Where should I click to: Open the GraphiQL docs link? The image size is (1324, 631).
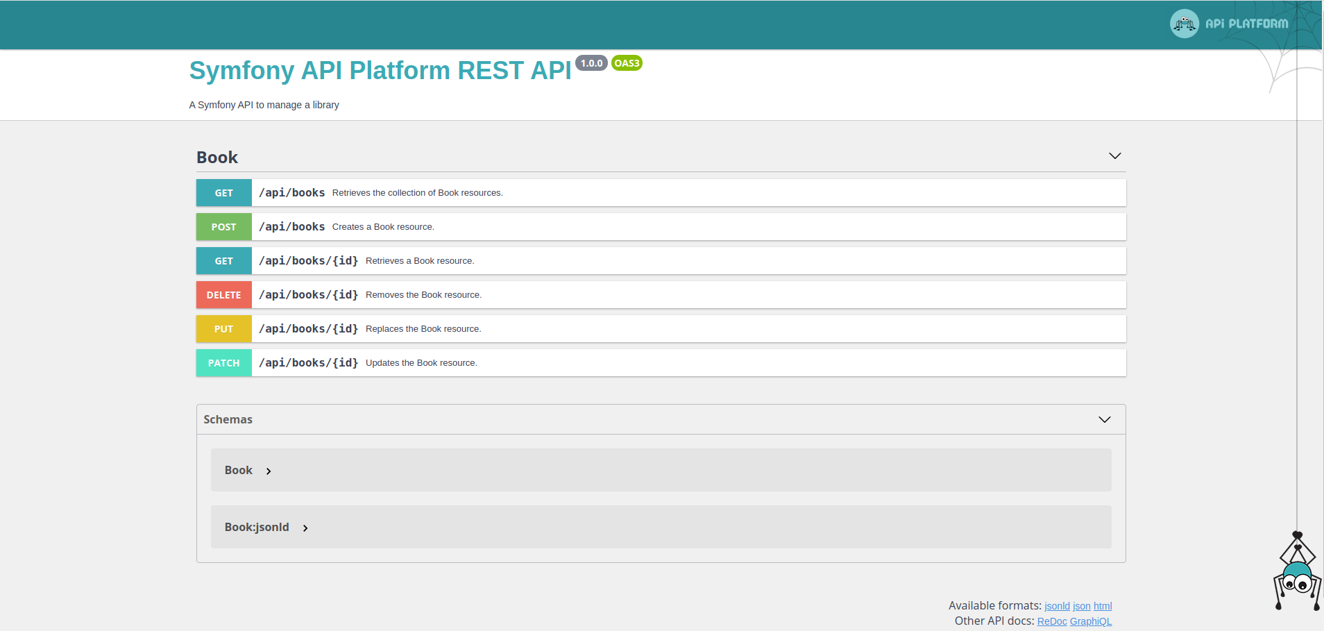click(x=1090, y=621)
